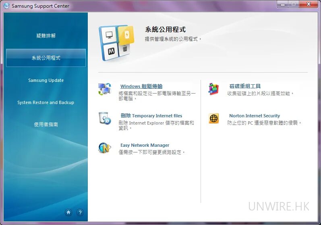Click description text 收集磁碟上的片段以提高效能

coord(261,94)
